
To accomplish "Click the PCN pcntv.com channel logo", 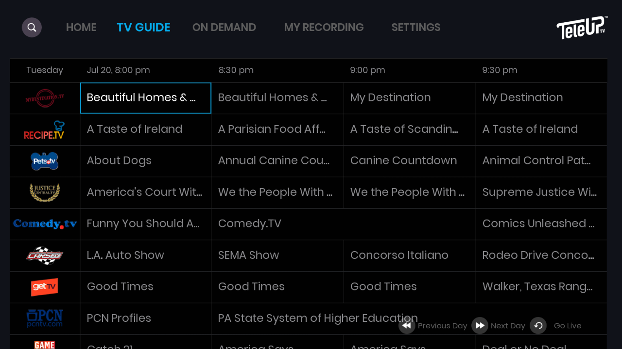I will [44, 318].
